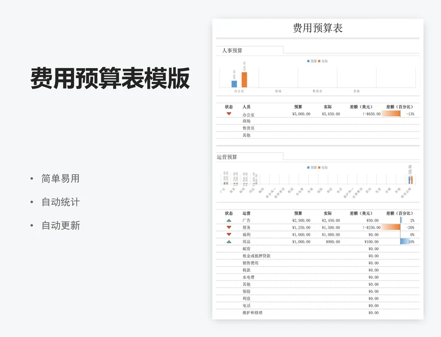Select the -13% percentage cell
This screenshot has width=441, height=337.
point(410,114)
